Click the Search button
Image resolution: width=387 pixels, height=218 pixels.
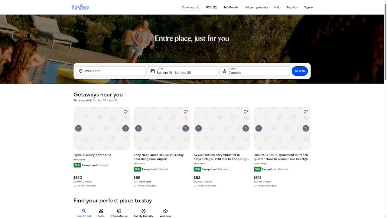tap(299, 71)
